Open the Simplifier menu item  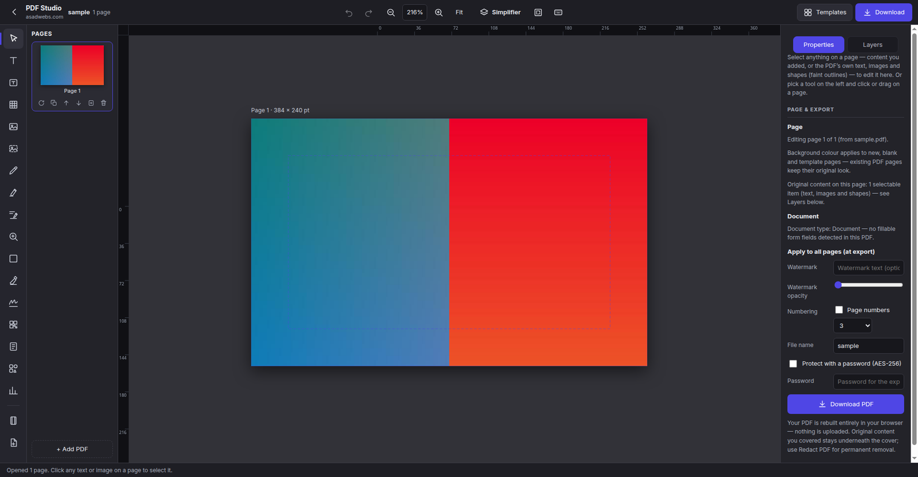pyautogui.click(x=500, y=13)
